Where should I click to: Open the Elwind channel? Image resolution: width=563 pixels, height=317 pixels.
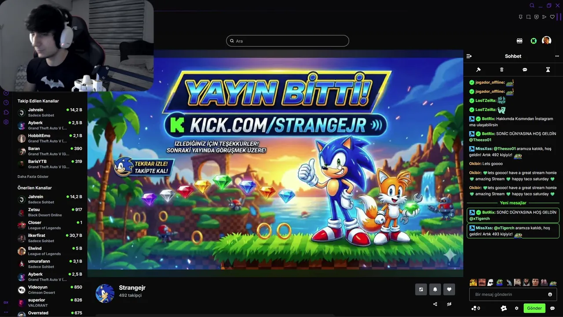pos(50,251)
